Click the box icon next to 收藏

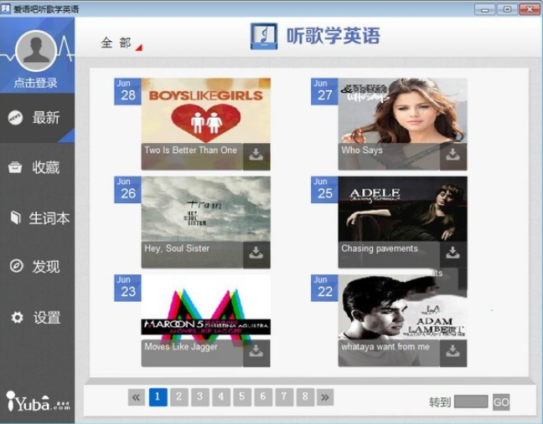point(15,167)
